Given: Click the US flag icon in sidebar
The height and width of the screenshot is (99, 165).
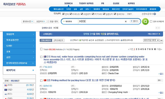Looking at the screenshot, I should 6,85.
